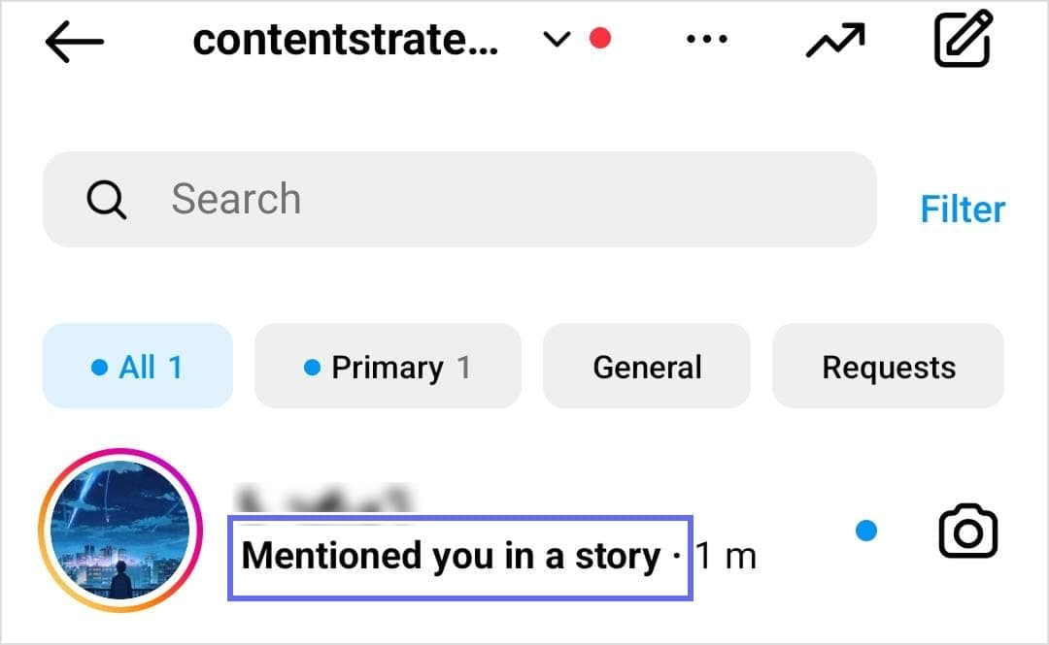The height and width of the screenshot is (645, 1049).
Task: Open the Requests tab
Action: click(889, 367)
